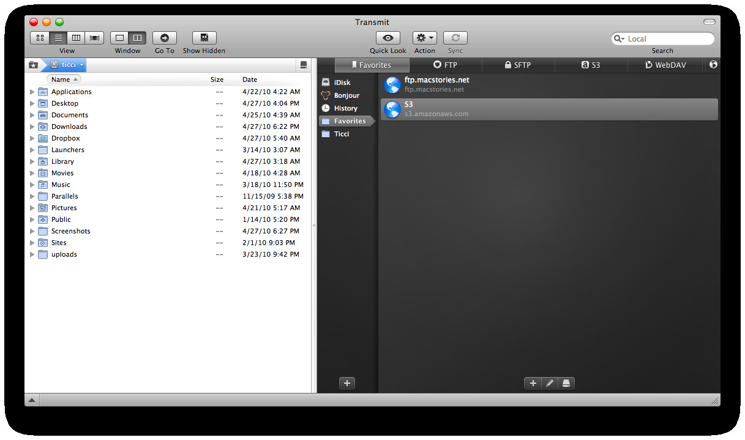Viewport: 745px width, 440px height.
Task: Expand the Dropbox folder
Action: [32, 138]
